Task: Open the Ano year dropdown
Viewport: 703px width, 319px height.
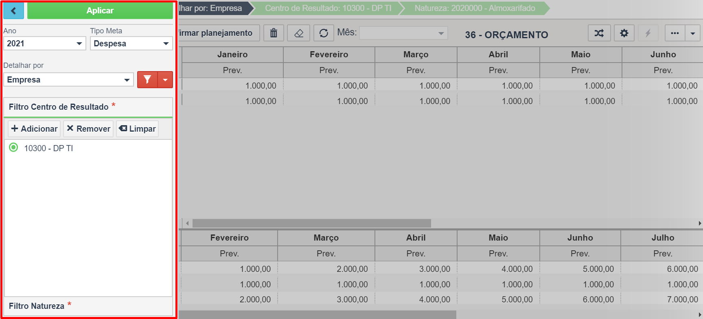Action: pyautogui.click(x=44, y=43)
